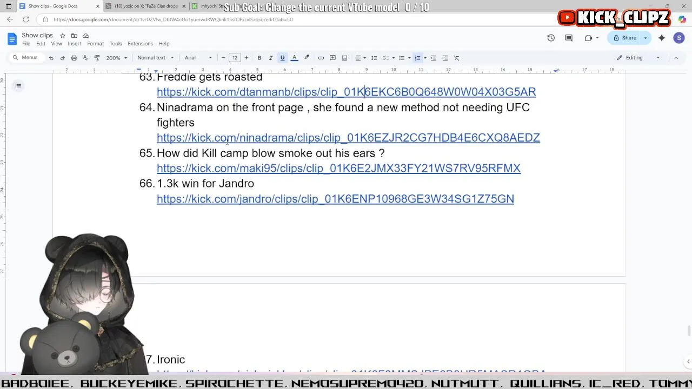The height and width of the screenshot is (389, 692).
Task: Open Gemini sparkle assistant icon
Action: 662,38
